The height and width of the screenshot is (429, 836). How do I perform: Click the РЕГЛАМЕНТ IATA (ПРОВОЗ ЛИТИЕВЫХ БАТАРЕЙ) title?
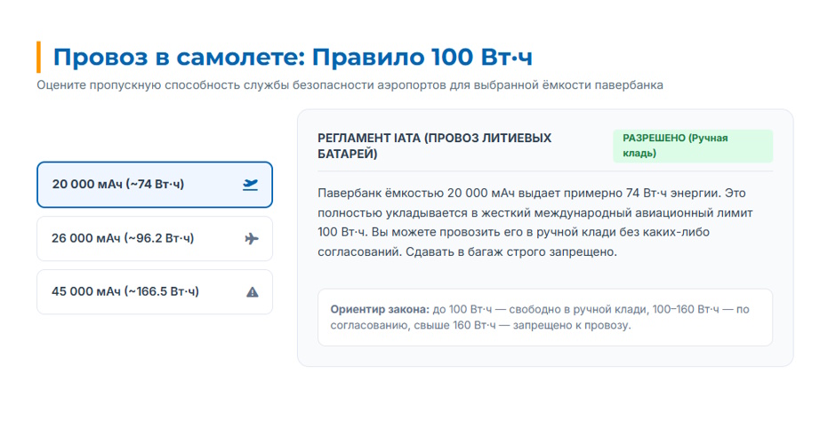click(435, 146)
